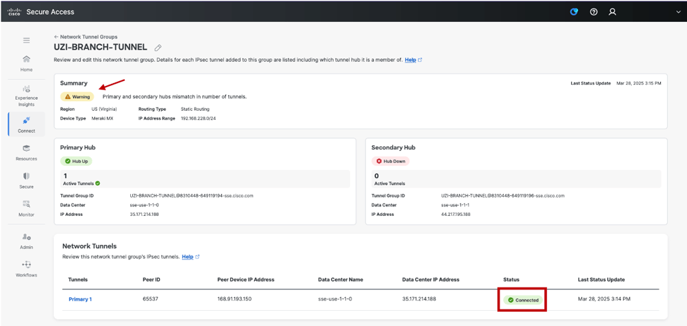Select secondary hub IP 44.217.195.188
The width and height of the screenshot is (687, 326).
[x=455, y=215]
